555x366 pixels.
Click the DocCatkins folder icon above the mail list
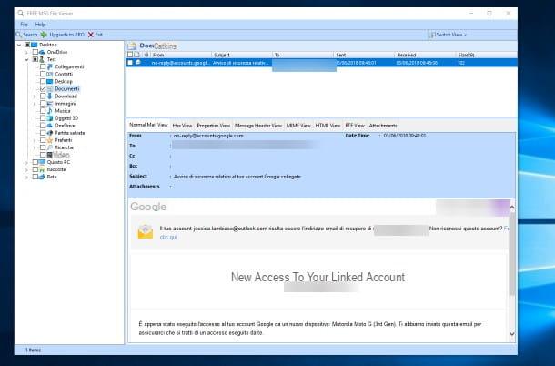[132, 46]
